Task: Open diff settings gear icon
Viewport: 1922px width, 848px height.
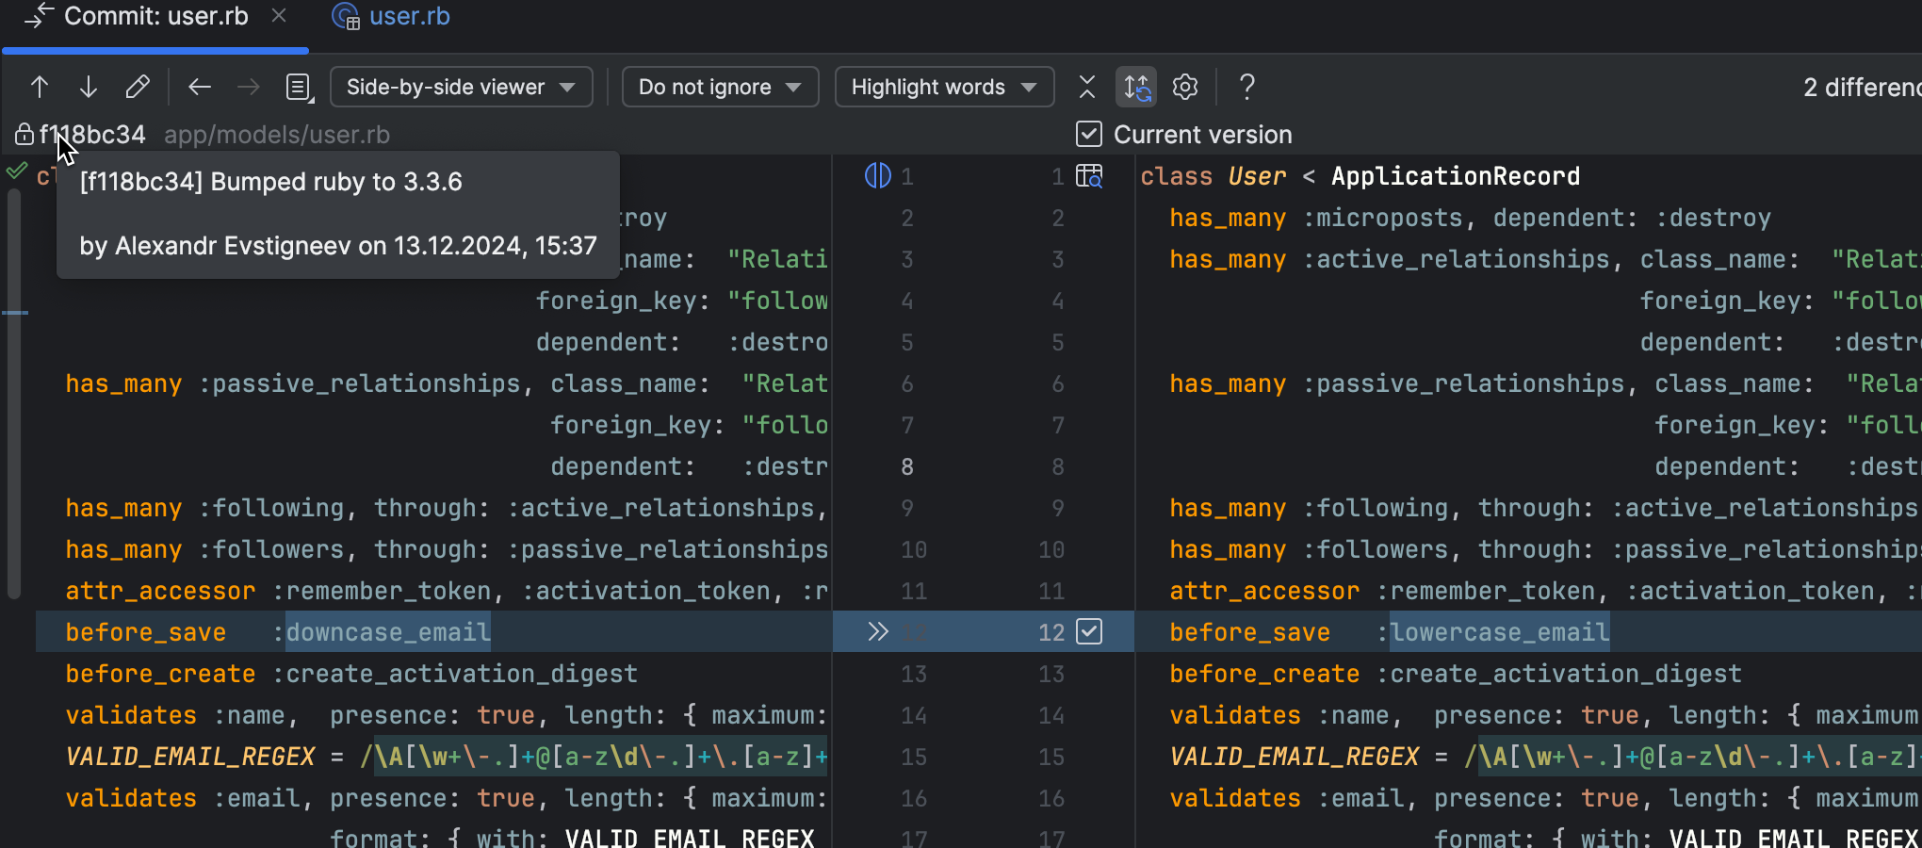Action: coord(1185,88)
